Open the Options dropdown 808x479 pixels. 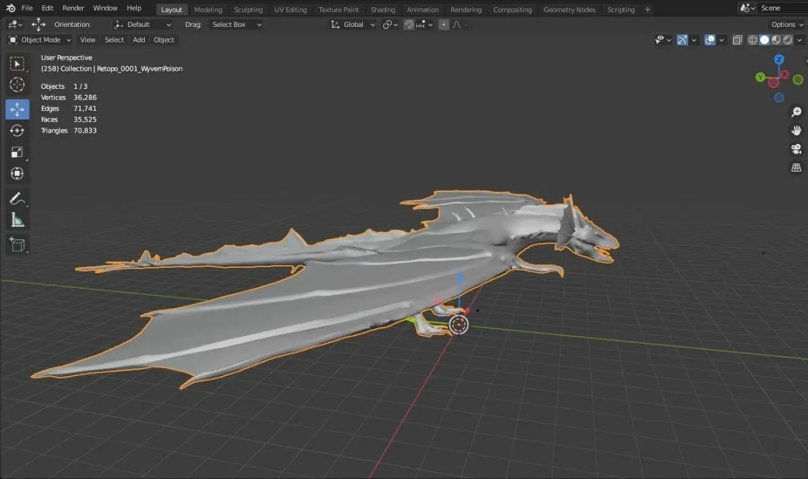[x=787, y=24]
